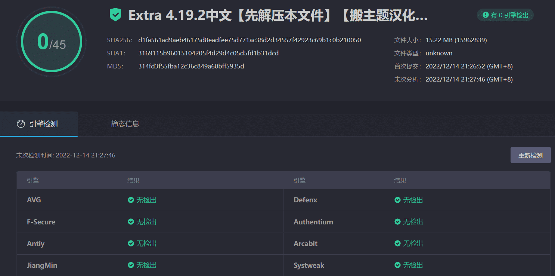Click the 有 0 引擎检出 badge
This screenshot has height=276, width=555.
pos(505,15)
